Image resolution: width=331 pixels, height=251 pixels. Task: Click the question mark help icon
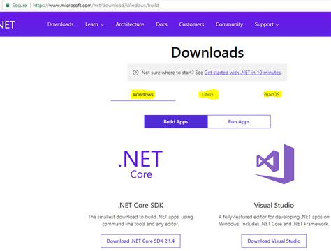[x=135, y=73]
